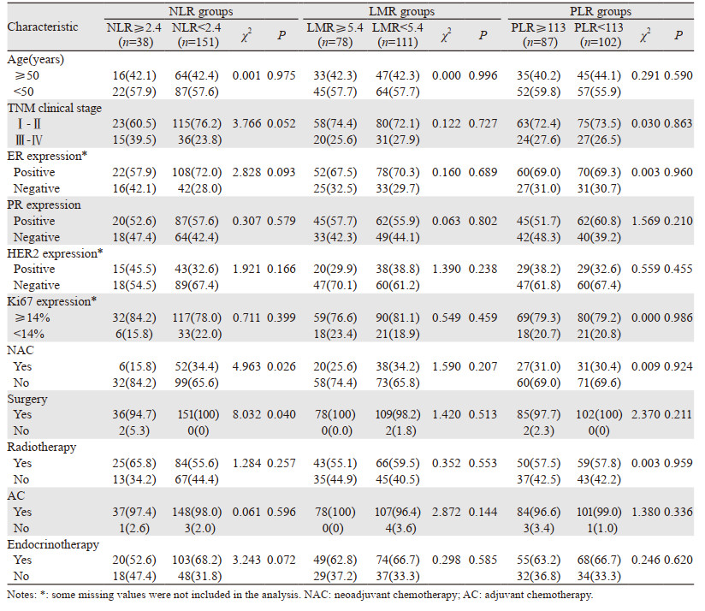This screenshot has width=705, height=611.
Task: Click the PLR groups header
Action: coord(598,12)
